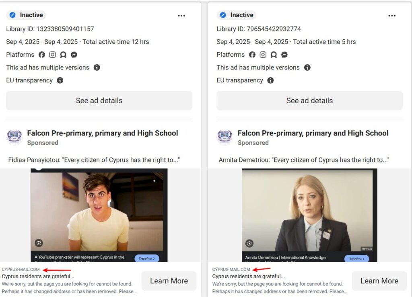The height and width of the screenshot is (297, 412).
Task: Click 'Cyprus residents are grateful...' under Fidias ad
Action: [38, 276]
